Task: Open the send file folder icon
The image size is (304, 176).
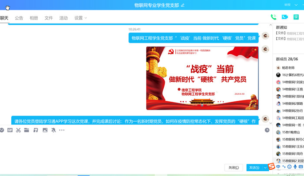Action: pyautogui.click(x=26, y=130)
